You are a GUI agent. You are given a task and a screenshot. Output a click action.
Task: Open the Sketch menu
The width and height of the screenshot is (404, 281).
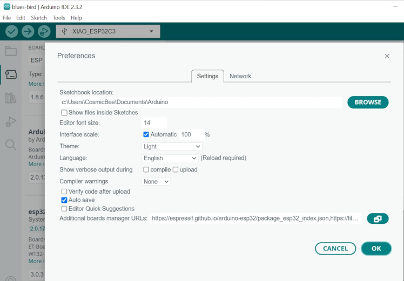point(39,18)
